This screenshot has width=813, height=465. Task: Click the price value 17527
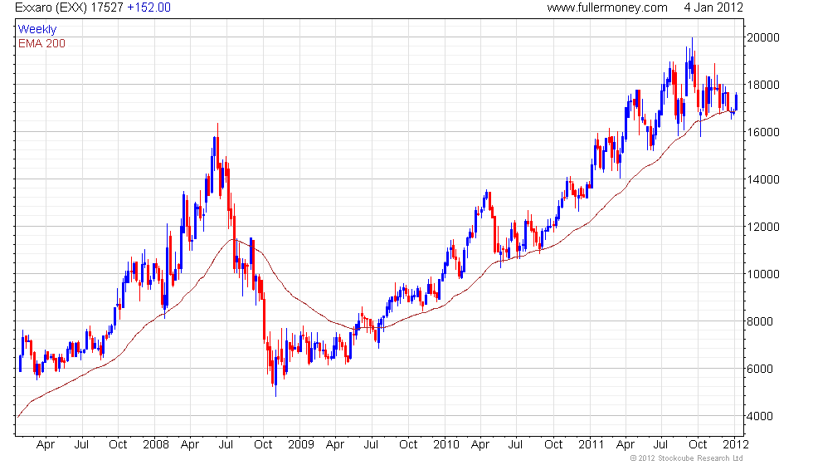tap(107, 7)
